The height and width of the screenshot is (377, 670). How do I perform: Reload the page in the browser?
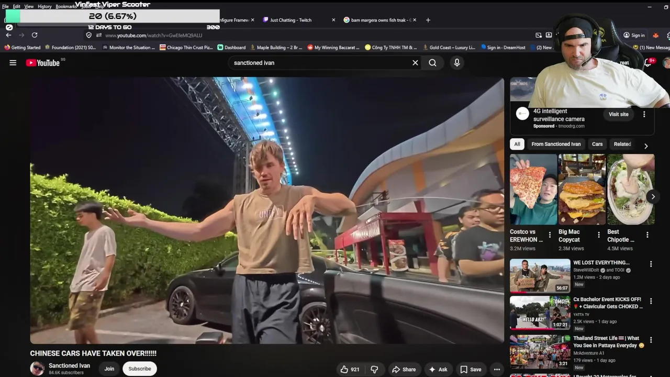click(35, 35)
